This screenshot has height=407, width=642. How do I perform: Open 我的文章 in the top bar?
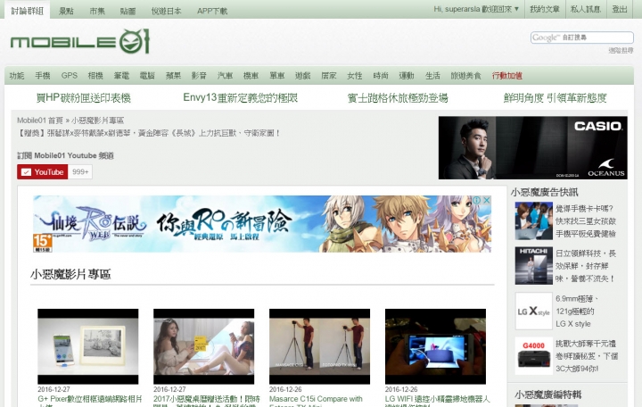[x=545, y=9]
